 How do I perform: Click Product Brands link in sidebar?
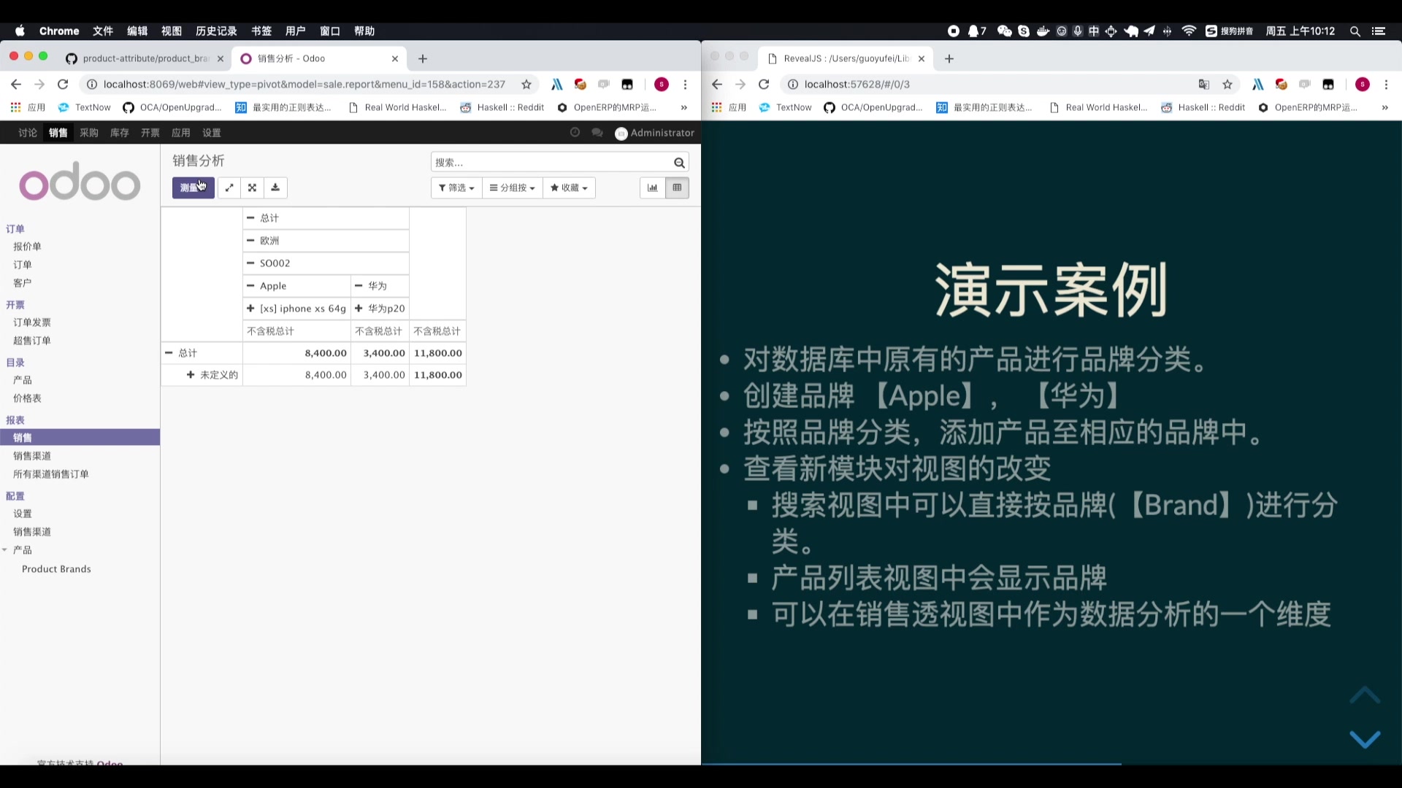55,568
